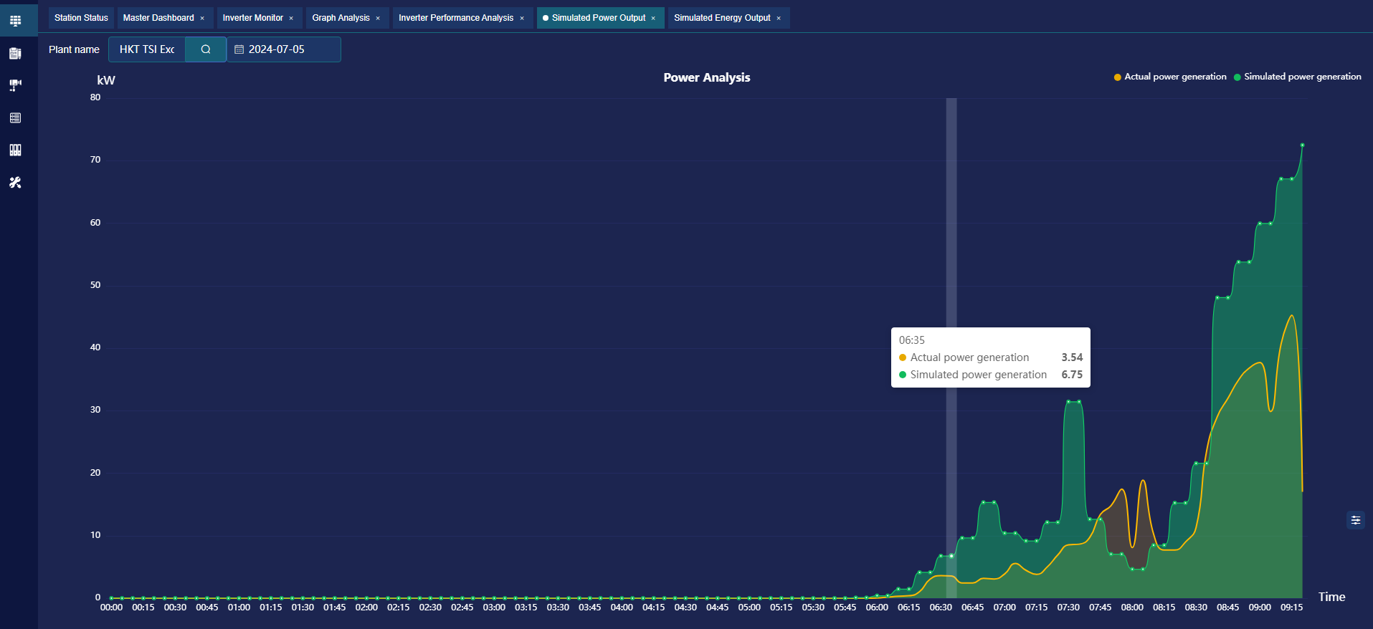Toggle Actual power generation legend series
Viewport: 1373px width, 629px height.
point(1169,77)
